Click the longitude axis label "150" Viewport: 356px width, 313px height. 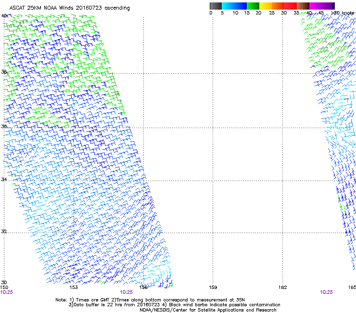coord(4,287)
